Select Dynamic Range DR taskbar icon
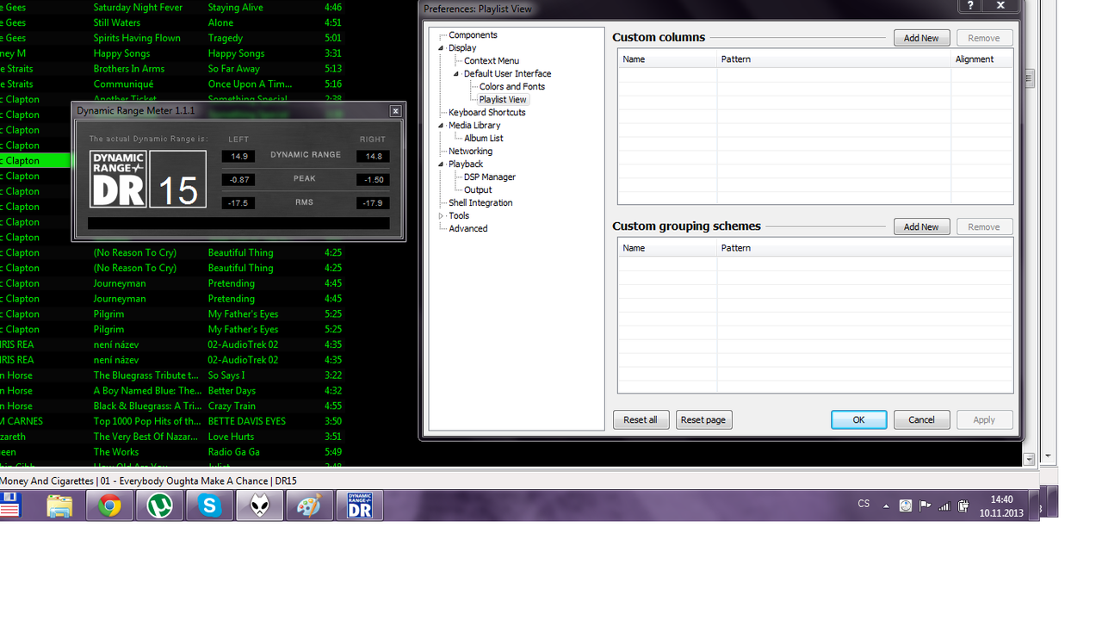The height and width of the screenshot is (620, 1102). (x=359, y=506)
